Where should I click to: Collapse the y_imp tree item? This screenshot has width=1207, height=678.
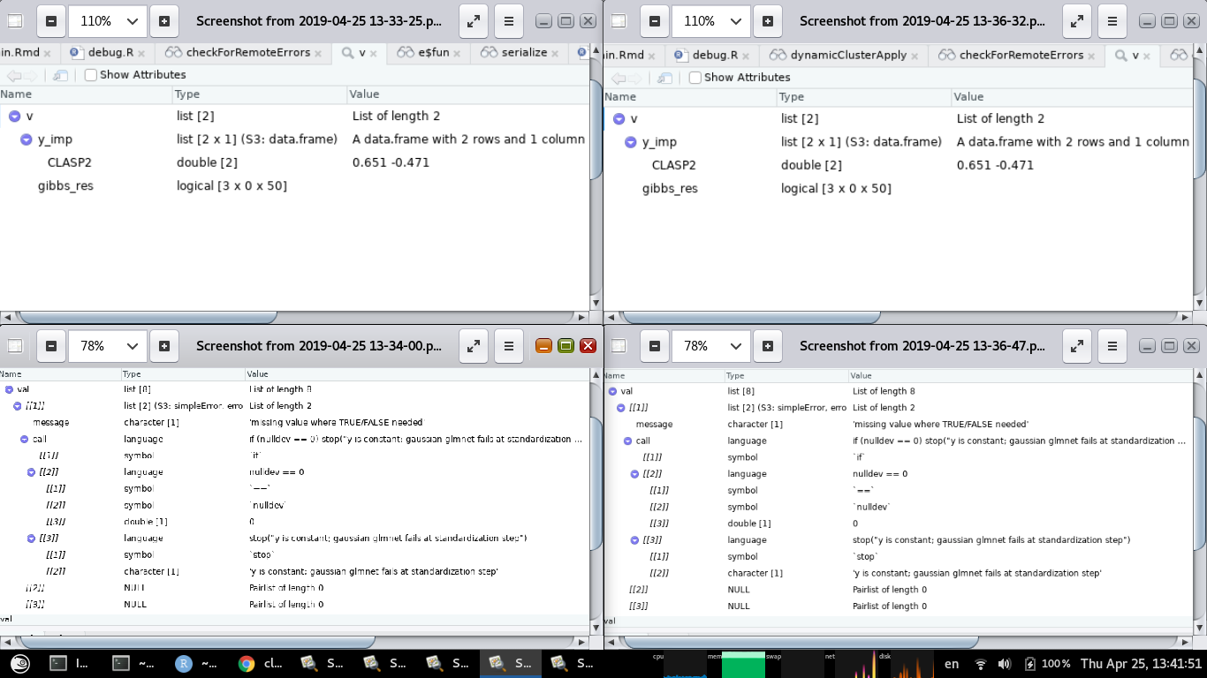pyautogui.click(x=27, y=139)
